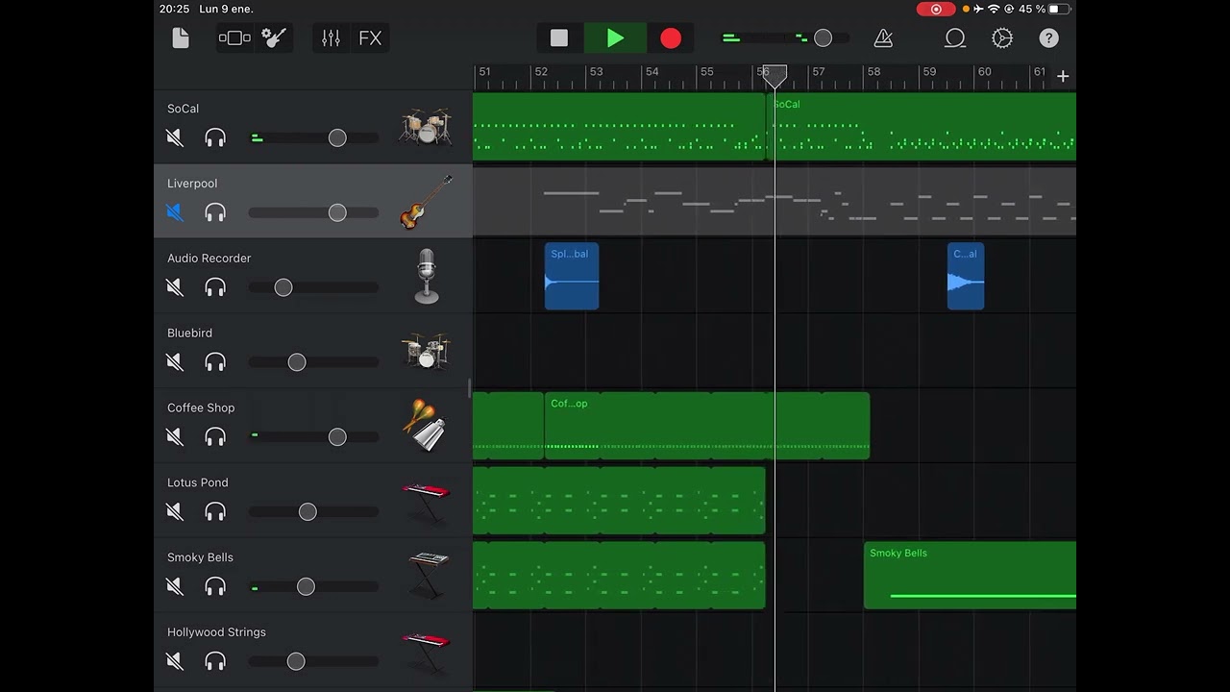The width and height of the screenshot is (1230, 692).
Task: Open the Loop Browser
Action: [954, 38]
